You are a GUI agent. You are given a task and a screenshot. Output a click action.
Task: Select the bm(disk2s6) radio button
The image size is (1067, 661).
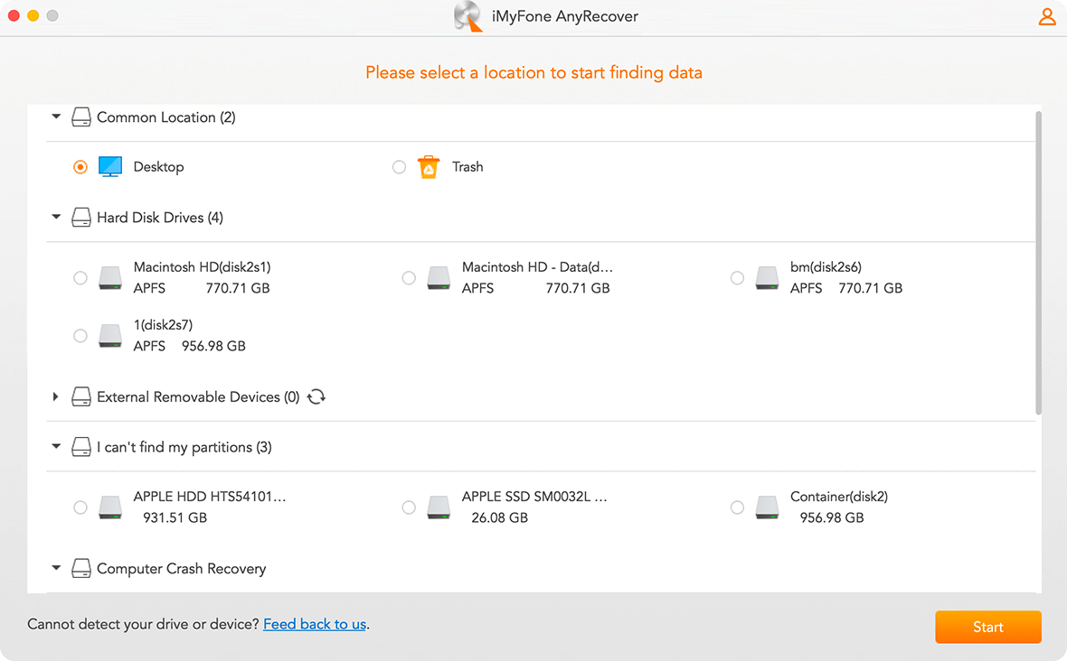737,278
